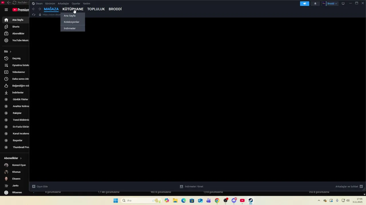Open Arkadaşlar ve Sohbet
366x205 pixels.
(349, 186)
